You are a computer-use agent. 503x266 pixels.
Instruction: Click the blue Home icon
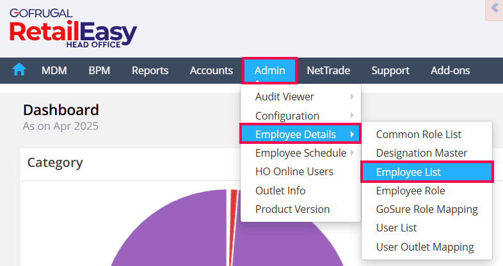click(x=19, y=70)
